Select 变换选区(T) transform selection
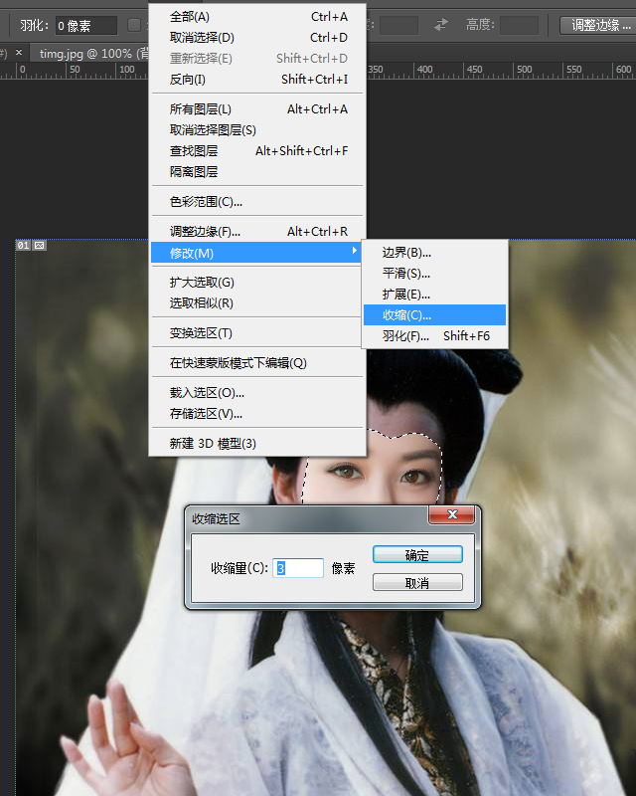Image resolution: width=636 pixels, height=796 pixels. tap(257, 333)
